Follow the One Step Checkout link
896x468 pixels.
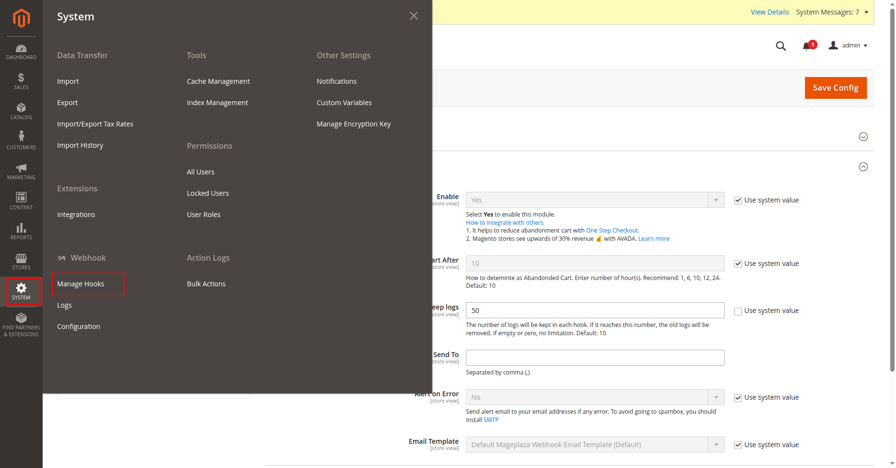(612, 231)
